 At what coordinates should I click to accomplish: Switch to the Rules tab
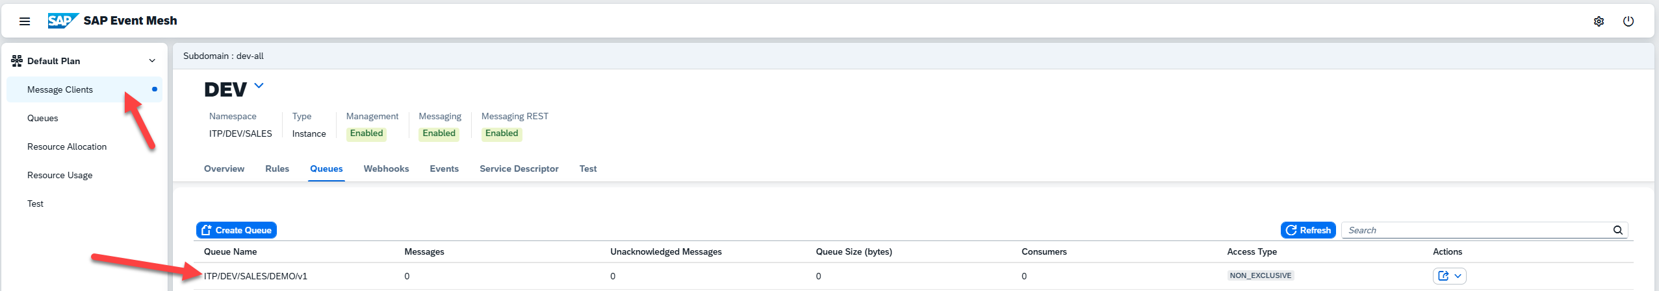click(x=277, y=169)
